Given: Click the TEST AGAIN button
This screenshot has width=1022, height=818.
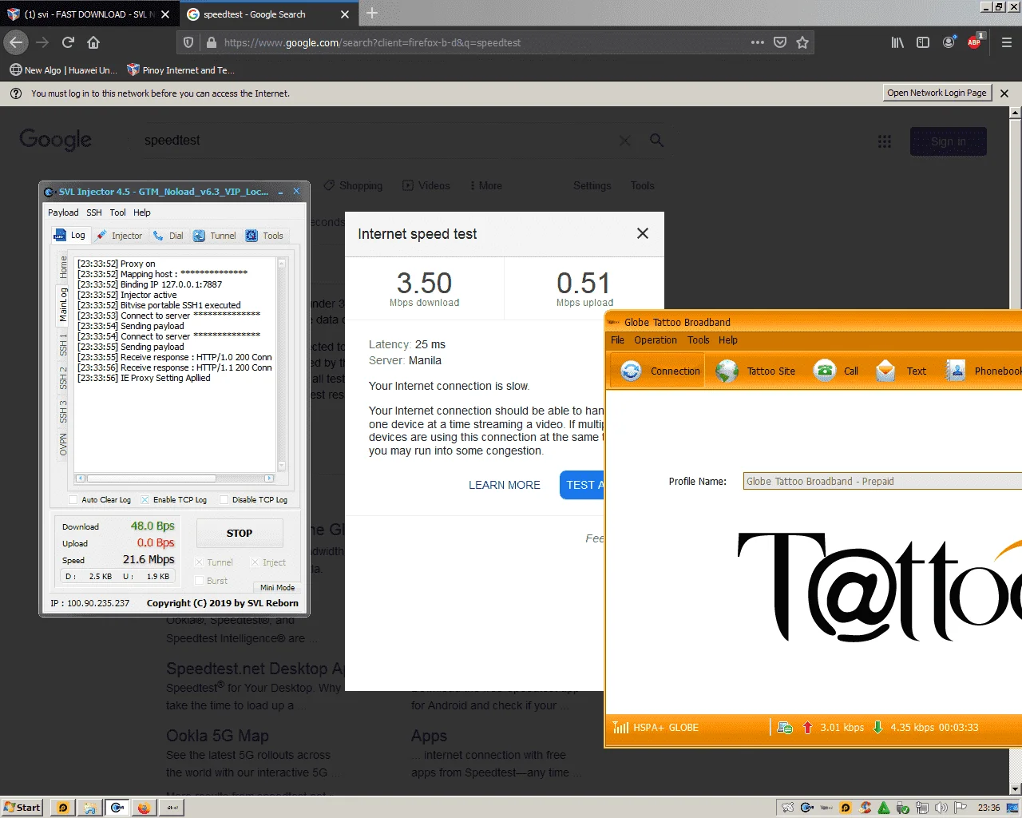Looking at the screenshot, I should [582, 485].
